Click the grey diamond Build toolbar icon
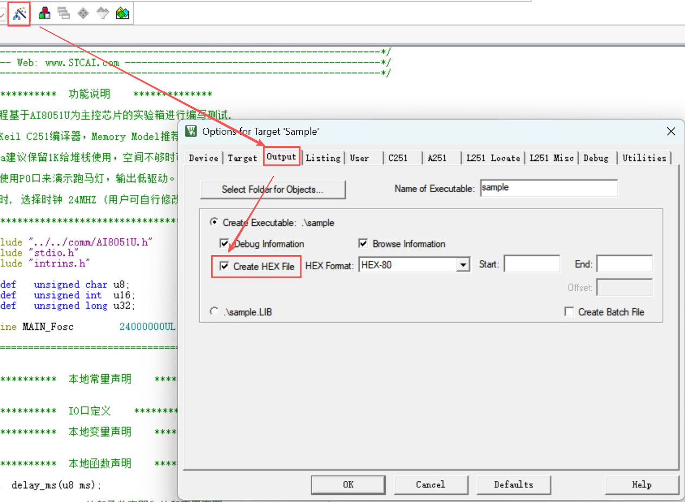The image size is (685, 502). 82,12
